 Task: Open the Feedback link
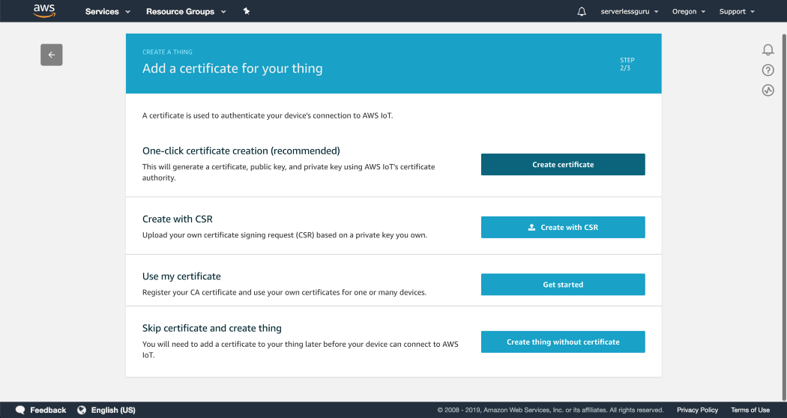pos(48,410)
